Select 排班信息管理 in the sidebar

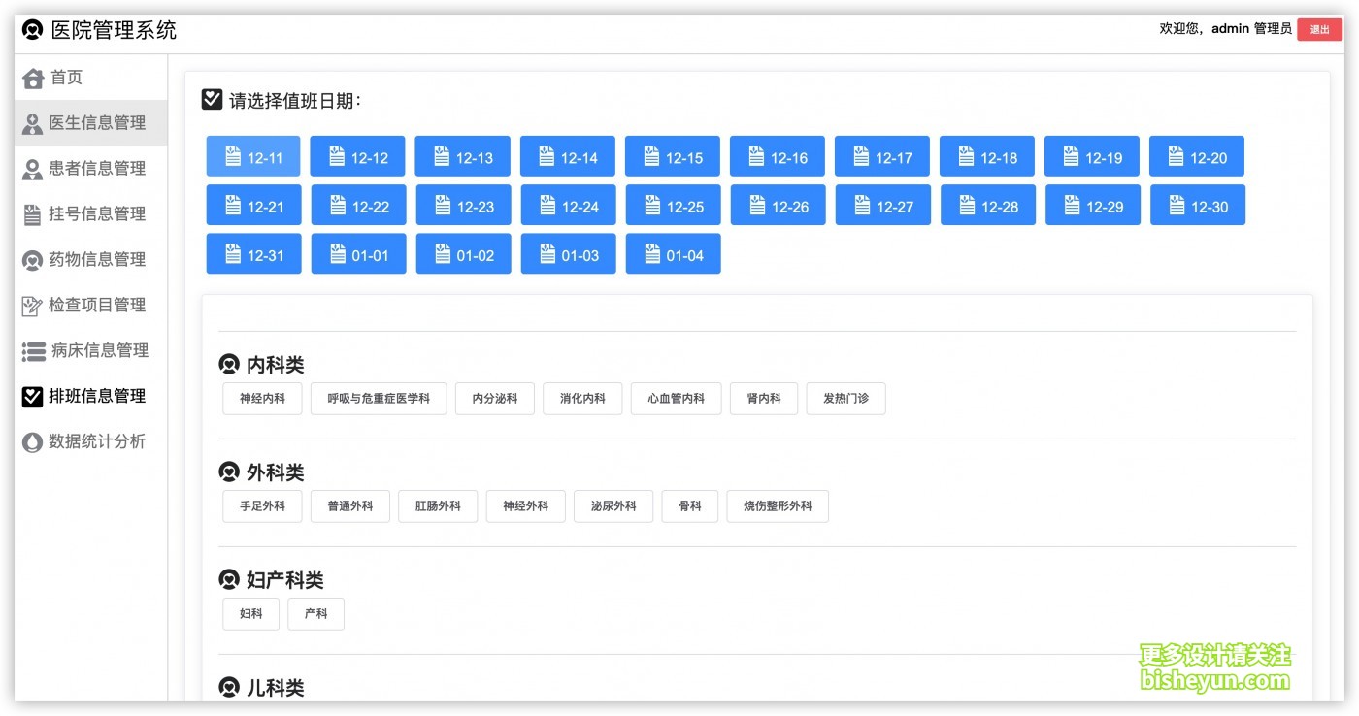coord(90,396)
